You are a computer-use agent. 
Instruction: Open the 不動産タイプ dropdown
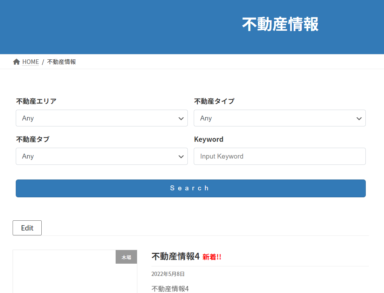280,118
